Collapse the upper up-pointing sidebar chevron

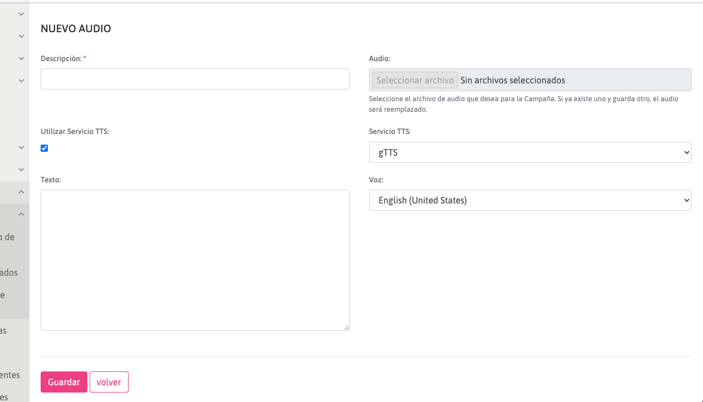point(21,192)
